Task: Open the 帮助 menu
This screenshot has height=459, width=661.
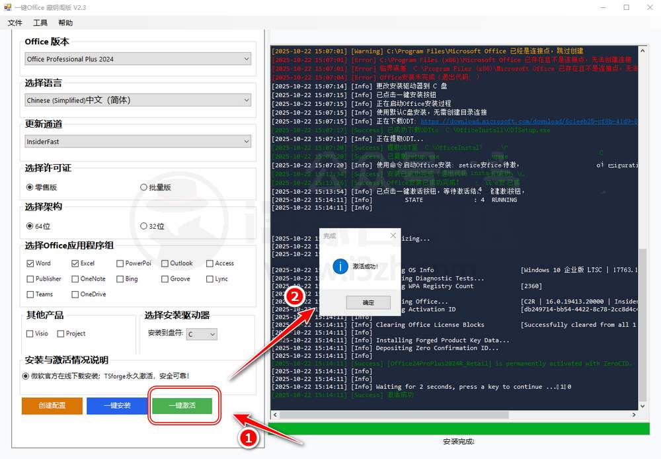Action: (65, 22)
